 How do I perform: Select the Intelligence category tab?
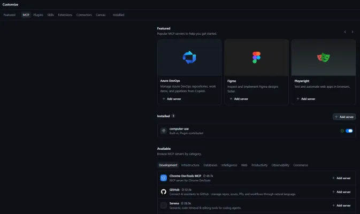[x=229, y=165]
